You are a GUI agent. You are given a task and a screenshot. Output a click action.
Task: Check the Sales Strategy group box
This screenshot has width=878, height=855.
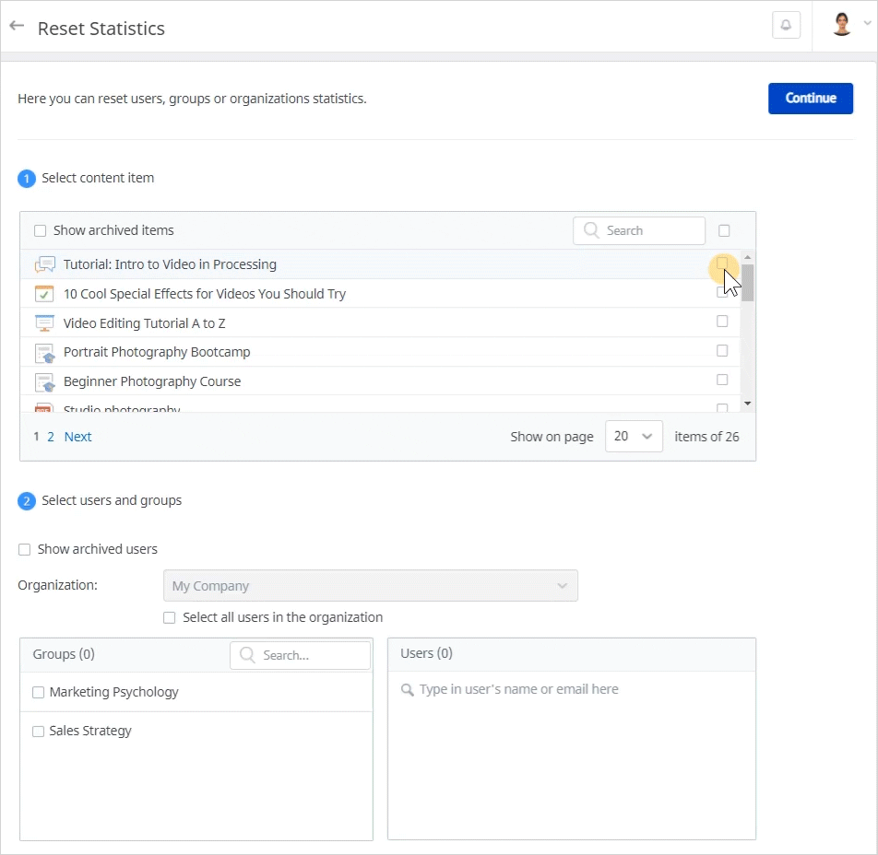(39, 732)
